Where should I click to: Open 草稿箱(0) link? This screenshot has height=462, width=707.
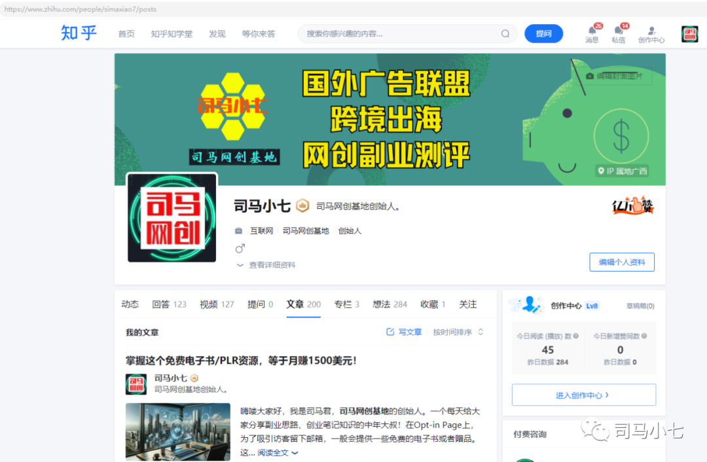coord(640,306)
